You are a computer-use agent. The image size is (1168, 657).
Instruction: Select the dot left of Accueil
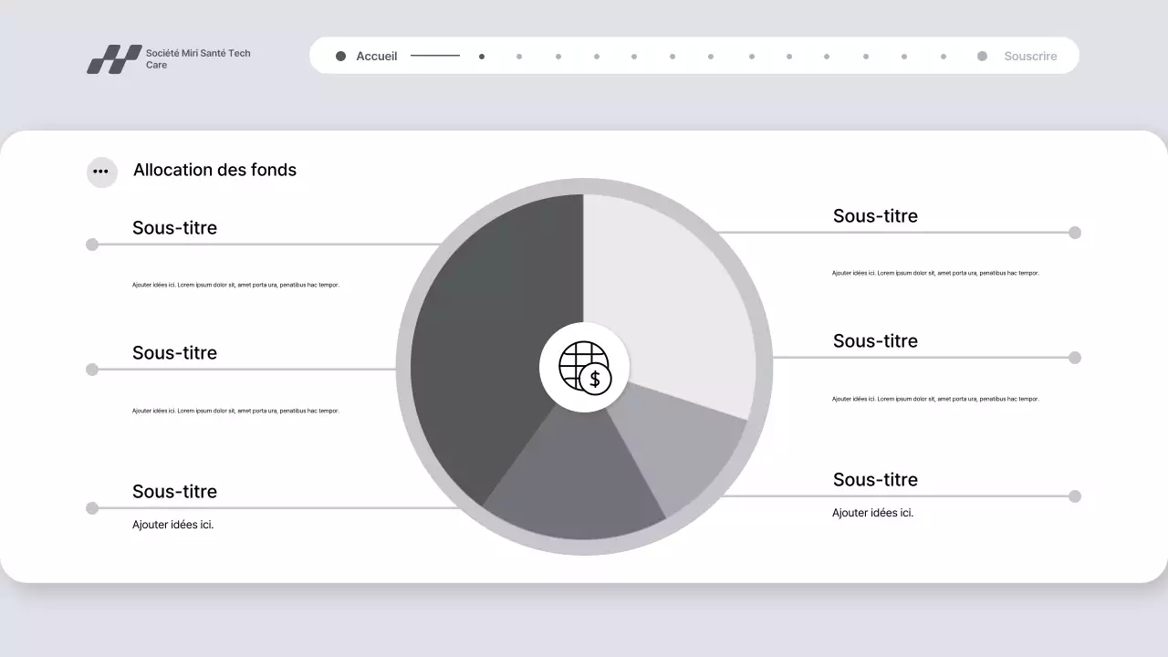pyautogui.click(x=340, y=57)
